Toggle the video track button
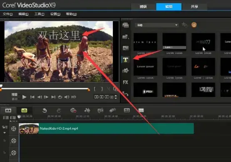 pyautogui.click(x=14, y=129)
